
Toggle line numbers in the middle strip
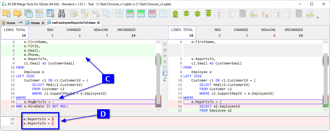pos(165,73)
